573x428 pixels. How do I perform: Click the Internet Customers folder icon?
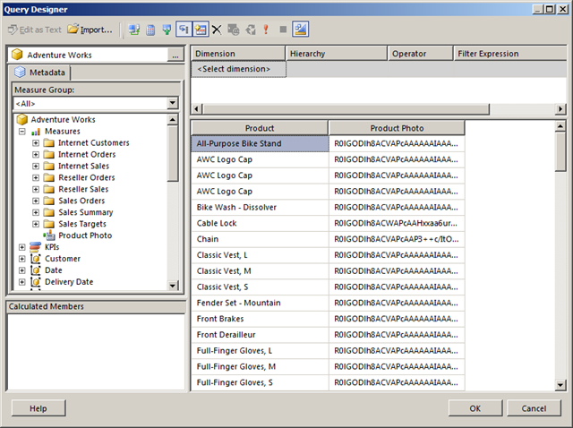click(49, 143)
